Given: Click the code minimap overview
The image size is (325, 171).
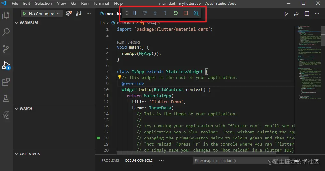Looking at the screenshot, I should click(309, 64).
